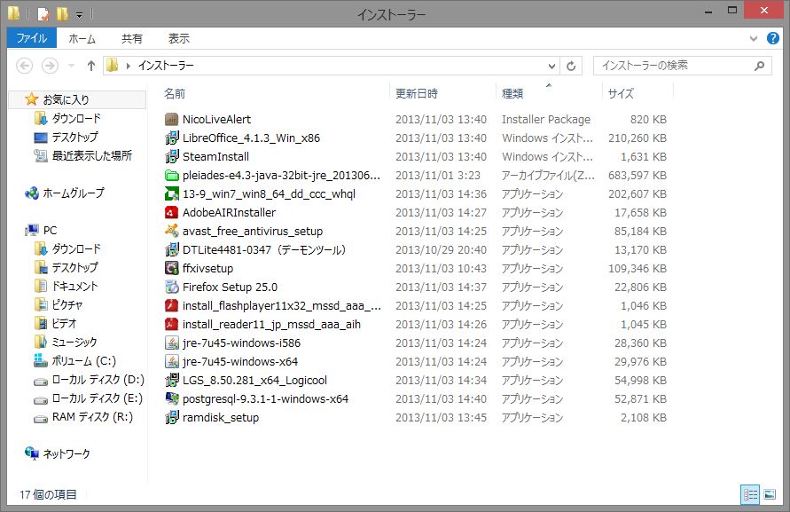Select ネットワーク in navigation pane
790x512 pixels.
[x=66, y=454]
